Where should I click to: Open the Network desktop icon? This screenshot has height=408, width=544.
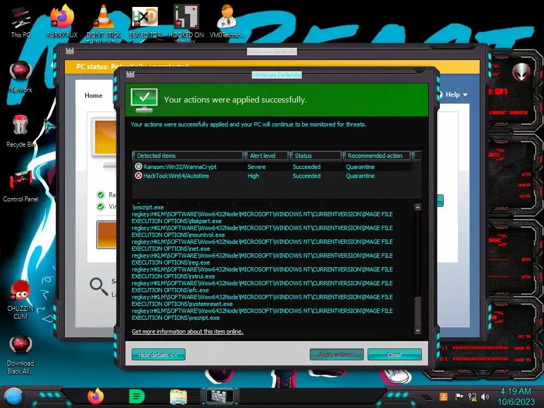pos(21,77)
